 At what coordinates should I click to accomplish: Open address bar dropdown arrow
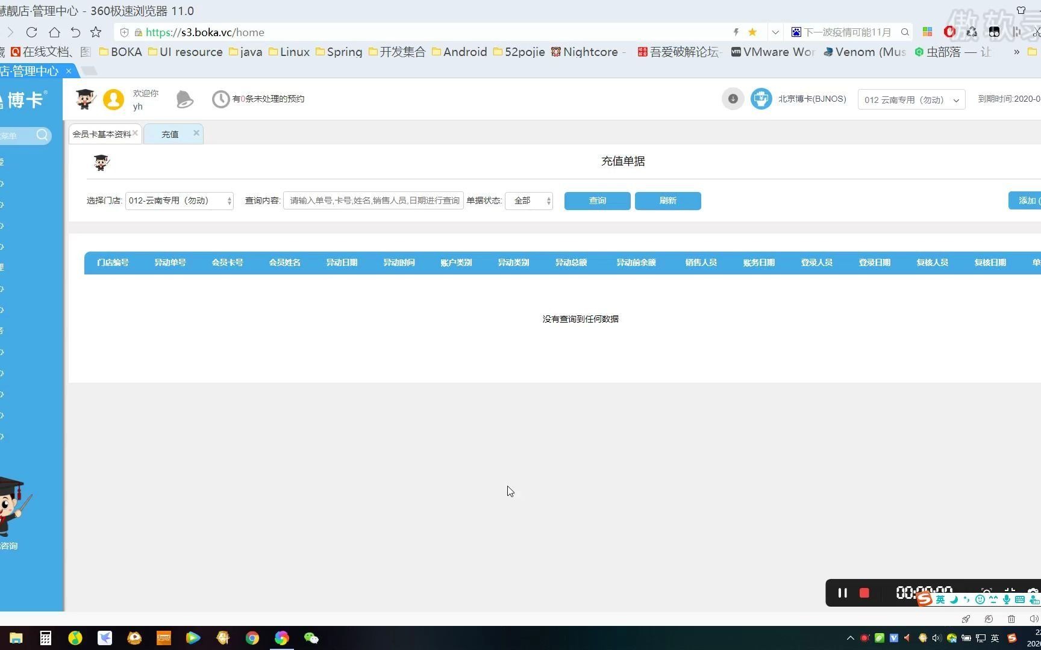coord(775,32)
